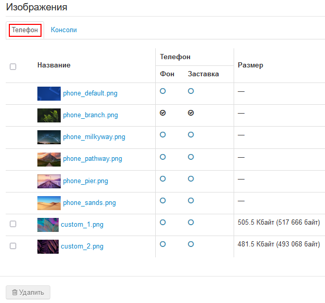The width and height of the screenshot is (325, 303).
Task: Switch to the Телефон tab
Action: point(25,30)
